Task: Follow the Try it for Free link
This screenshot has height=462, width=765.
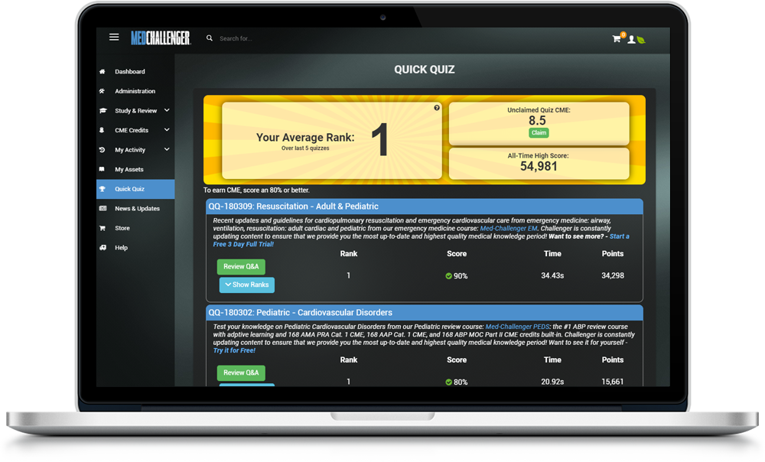Action: click(x=234, y=350)
